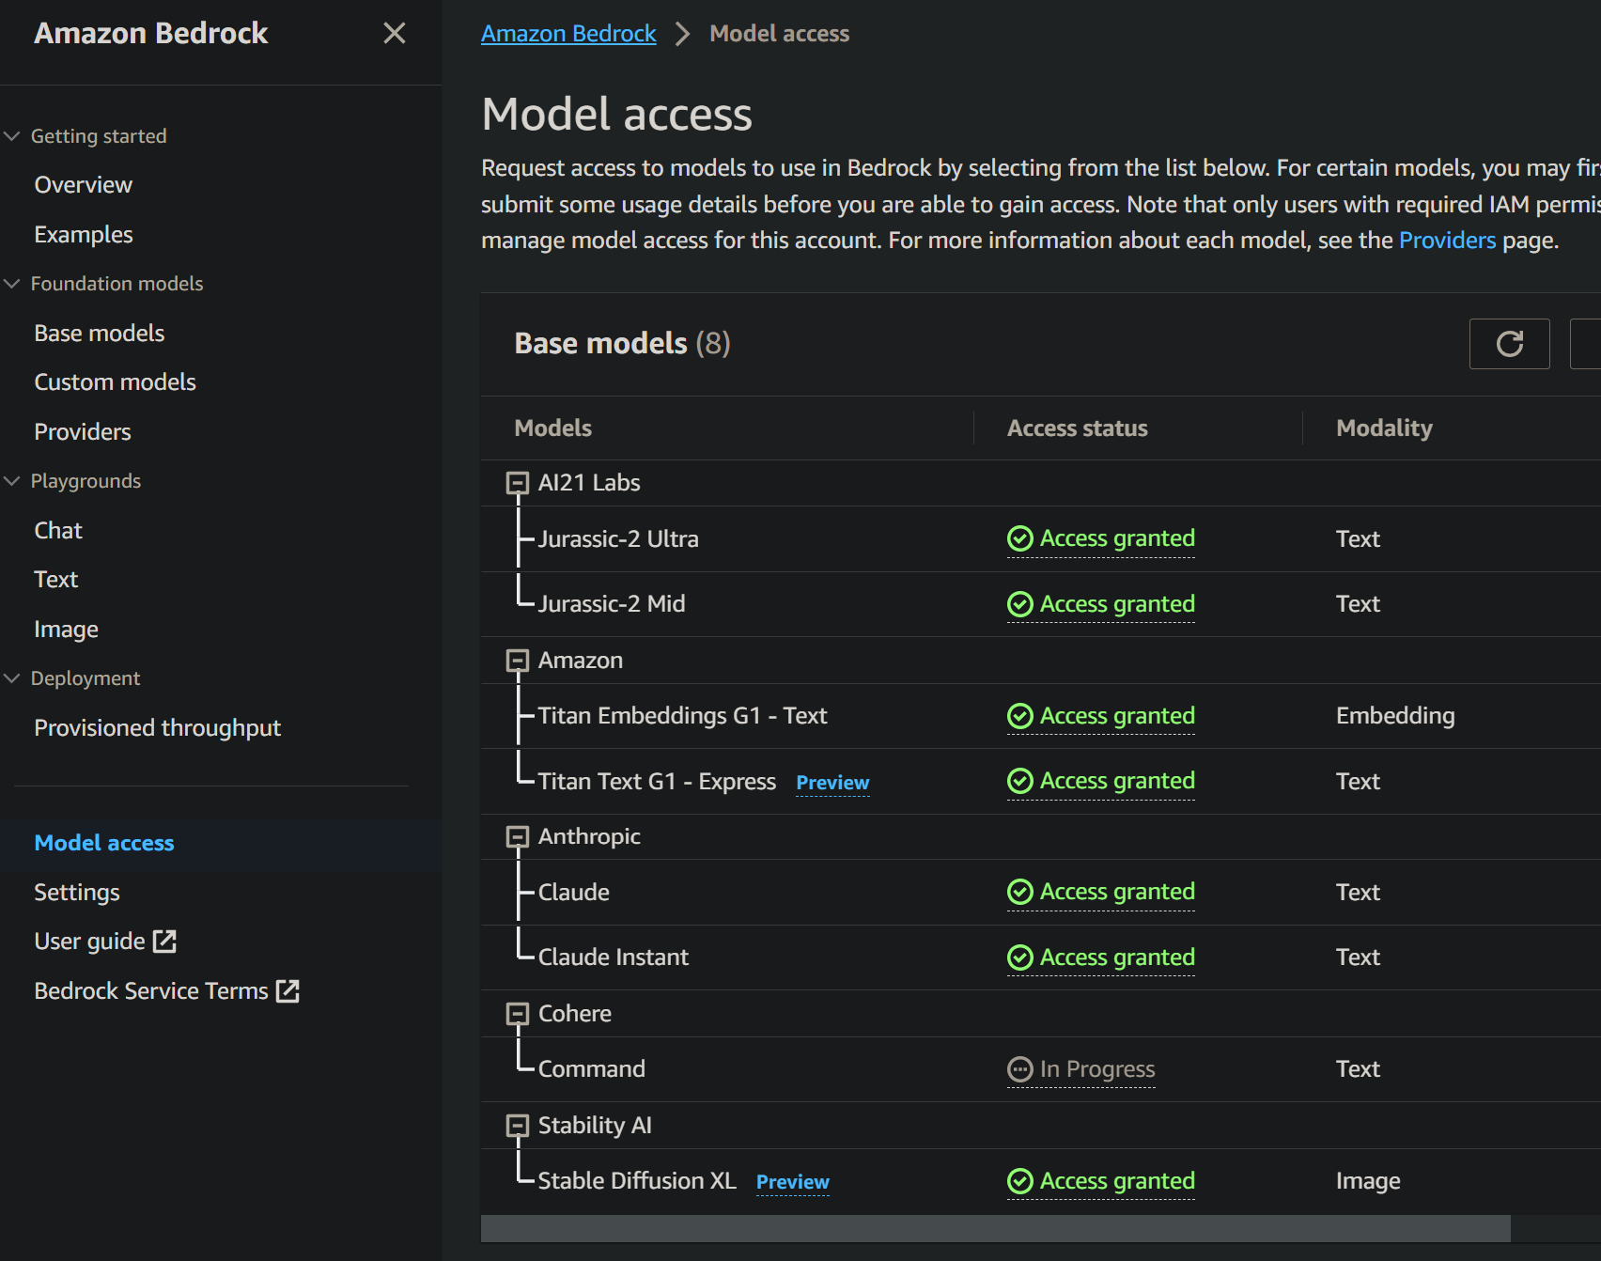The height and width of the screenshot is (1261, 1601).
Task: Collapse the Anthropic provider group
Action: coord(517,836)
